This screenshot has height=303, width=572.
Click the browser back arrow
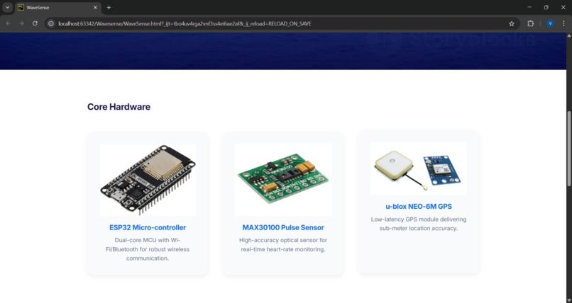9,23
